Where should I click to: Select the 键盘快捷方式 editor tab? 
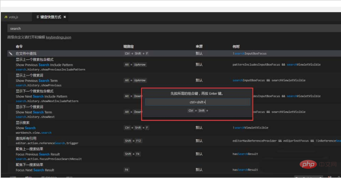pos(48,17)
